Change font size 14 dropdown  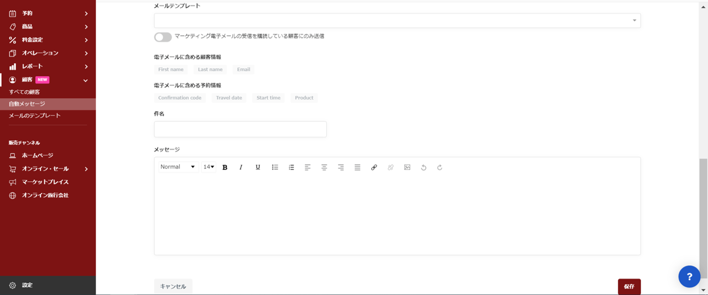(209, 167)
